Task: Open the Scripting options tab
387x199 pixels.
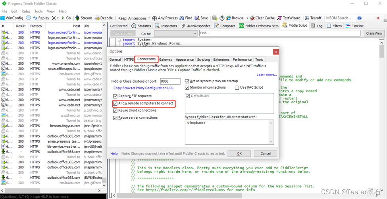Action: coord(203,60)
